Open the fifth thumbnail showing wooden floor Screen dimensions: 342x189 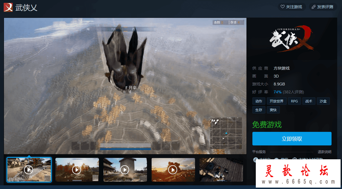pos(221,170)
